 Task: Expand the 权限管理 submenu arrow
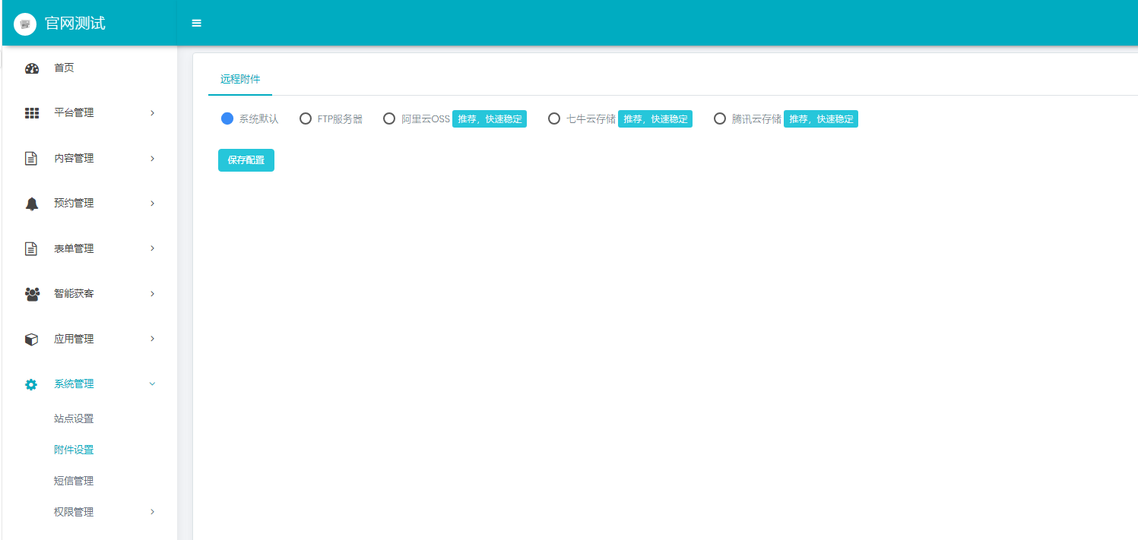tap(152, 512)
